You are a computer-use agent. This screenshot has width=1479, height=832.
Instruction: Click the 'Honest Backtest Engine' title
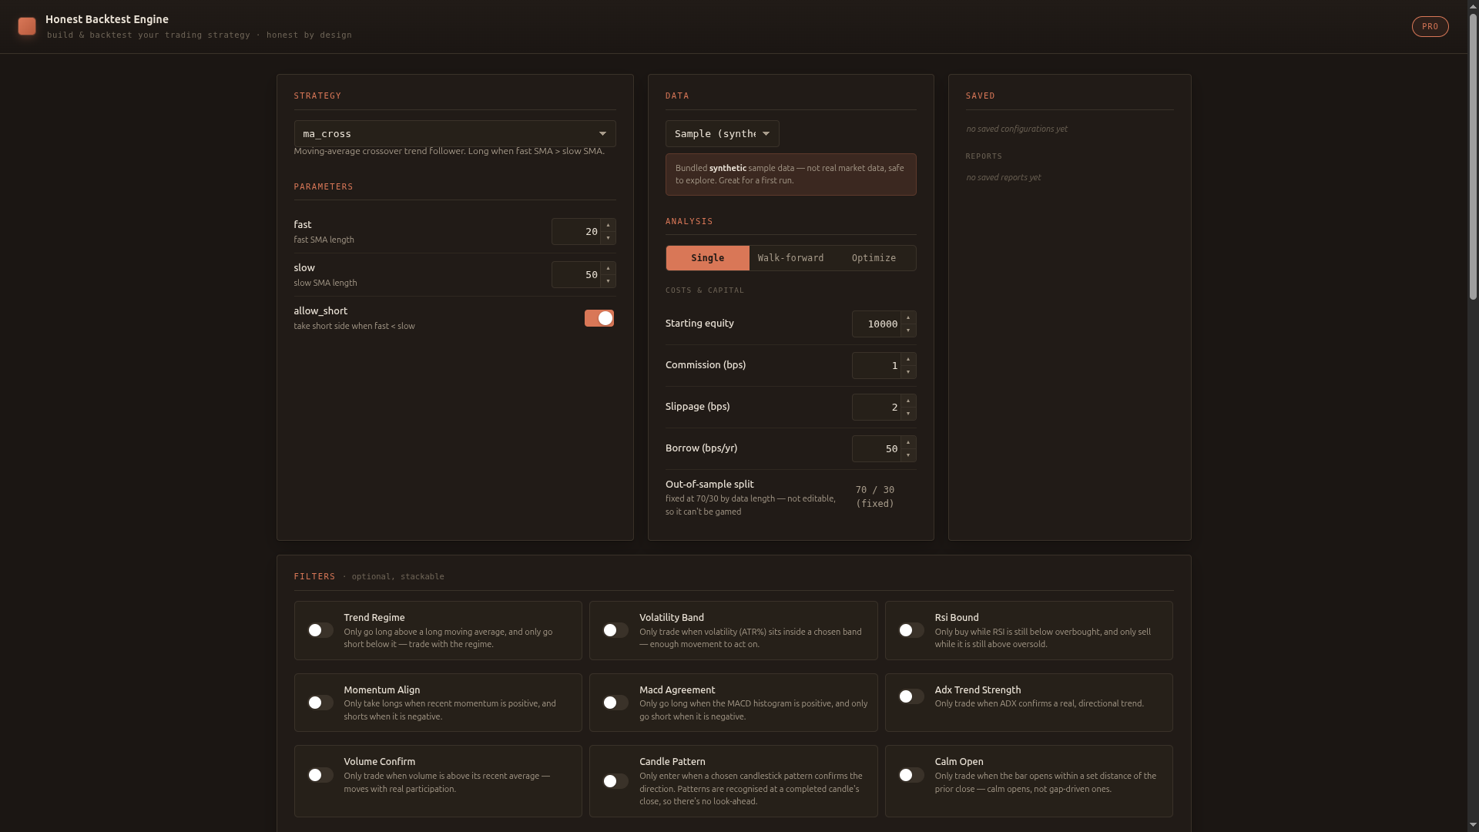coord(107,19)
